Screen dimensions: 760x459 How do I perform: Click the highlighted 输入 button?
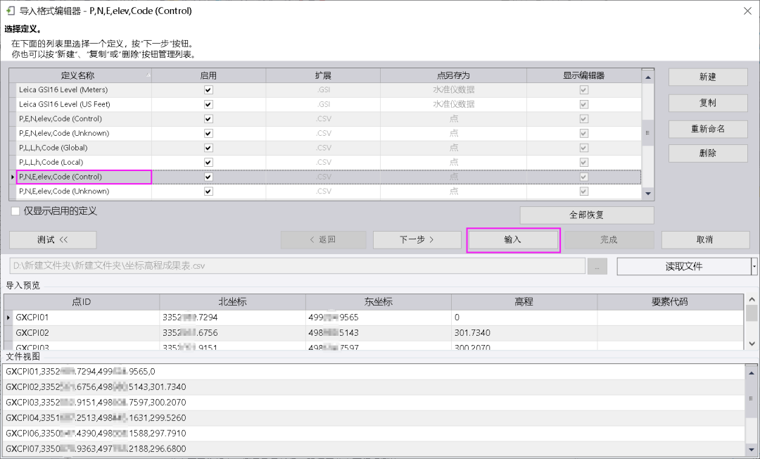[x=513, y=239]
